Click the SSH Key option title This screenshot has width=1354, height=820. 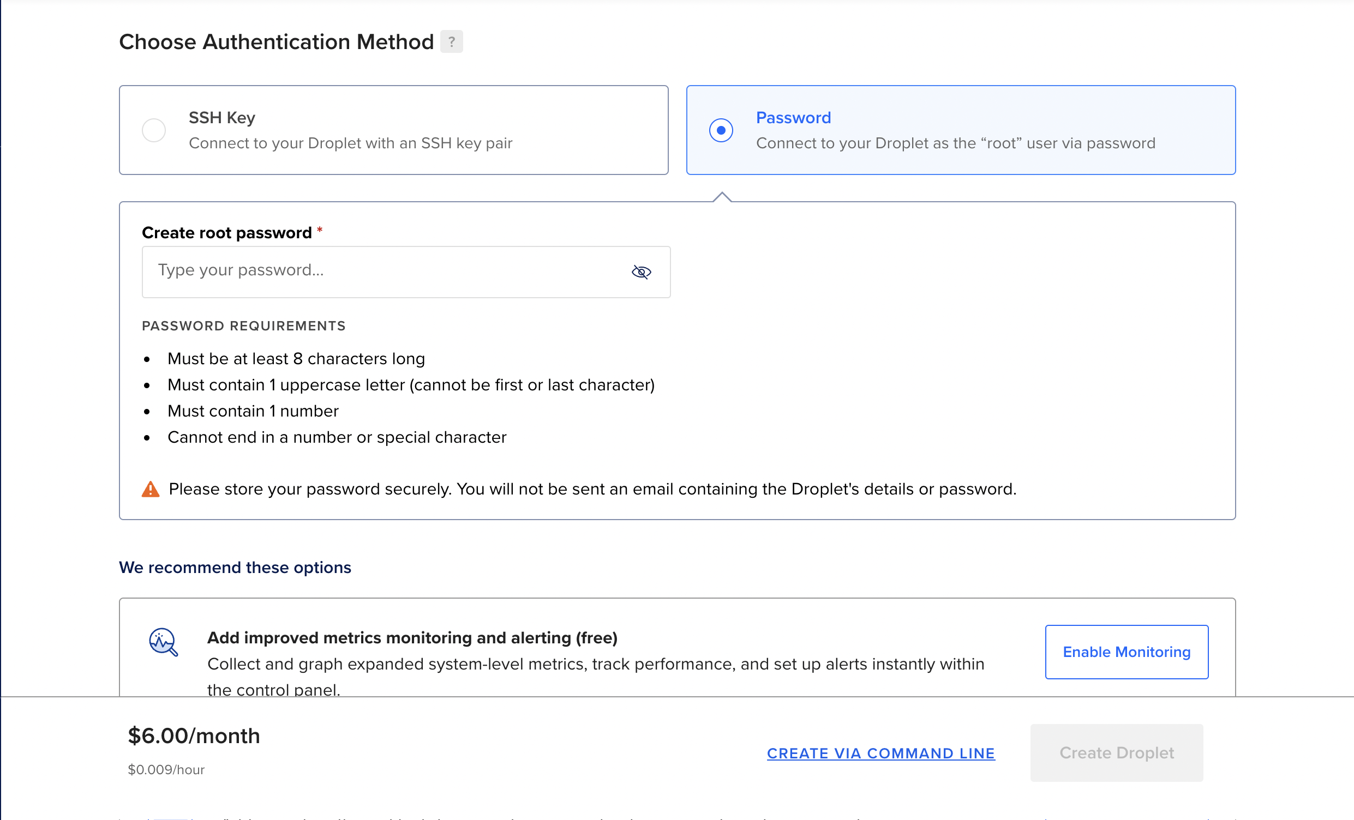click(222, 118)
